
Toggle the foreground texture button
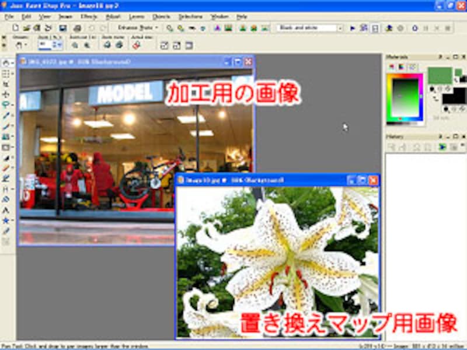pyautogui.click(x=441, y=89)
